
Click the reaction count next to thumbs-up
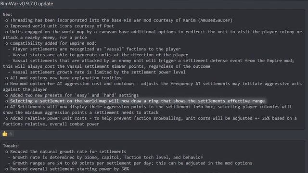point(11,134)
